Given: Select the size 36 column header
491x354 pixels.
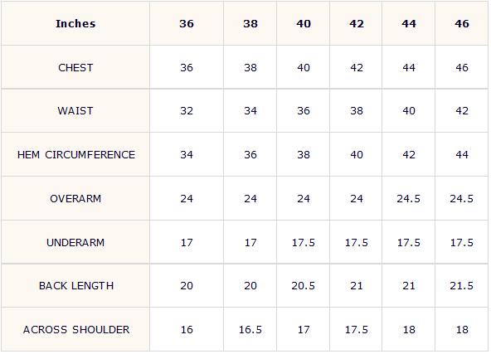Looking at the screenshot, I should [187, 24].
